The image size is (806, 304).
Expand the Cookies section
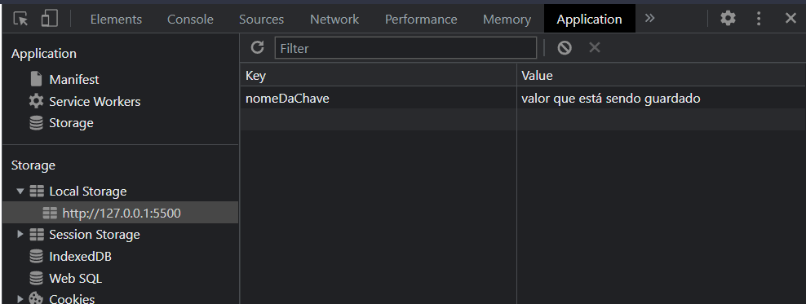coord(20,298)
